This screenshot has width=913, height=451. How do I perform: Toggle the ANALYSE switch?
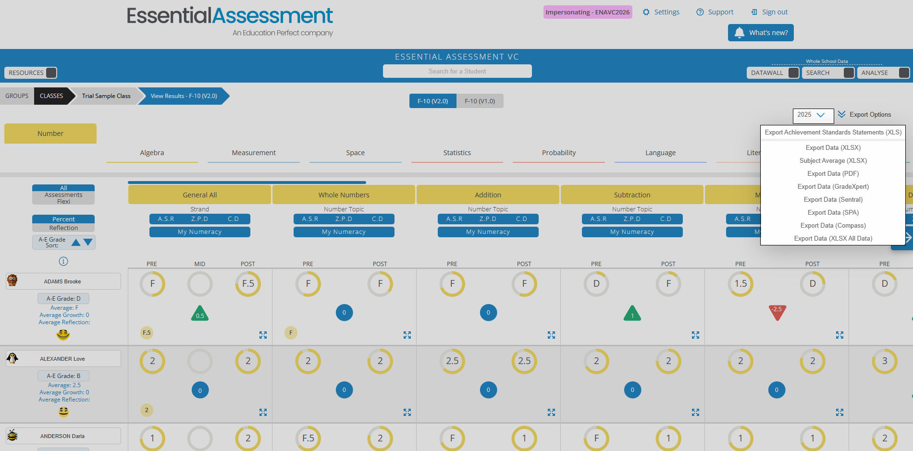click(904, 73)
